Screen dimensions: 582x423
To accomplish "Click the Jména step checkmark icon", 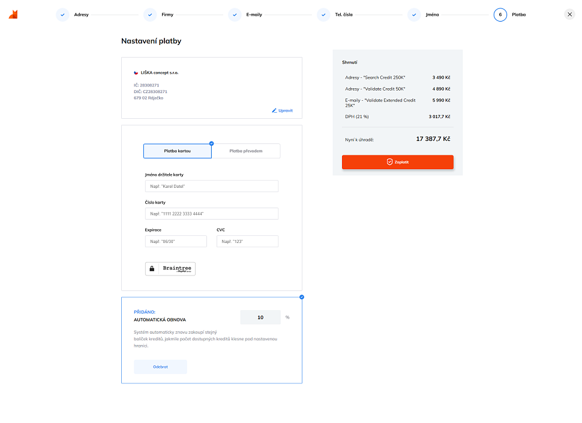I will tap(414, 15).
